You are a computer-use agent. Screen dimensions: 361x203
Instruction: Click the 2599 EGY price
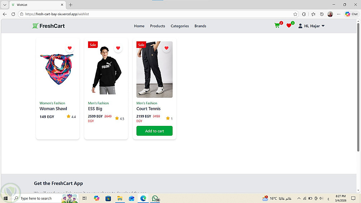point(95,116)
